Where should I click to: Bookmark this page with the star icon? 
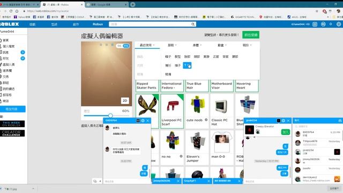317,11
